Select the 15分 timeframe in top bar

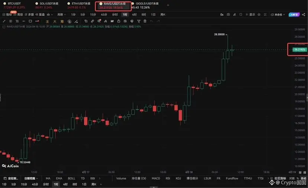[x=93, y=14]
